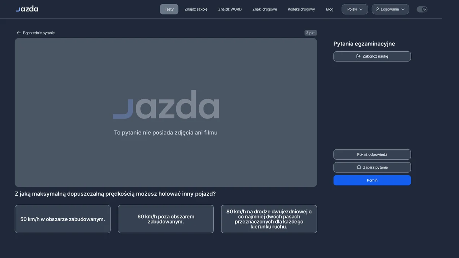Viewport: 459px width, 258px height.
Task: Choose answer 60 km/h poza obszarem zabudowanym
Action: pyautogui.click(x=166, y=219)
